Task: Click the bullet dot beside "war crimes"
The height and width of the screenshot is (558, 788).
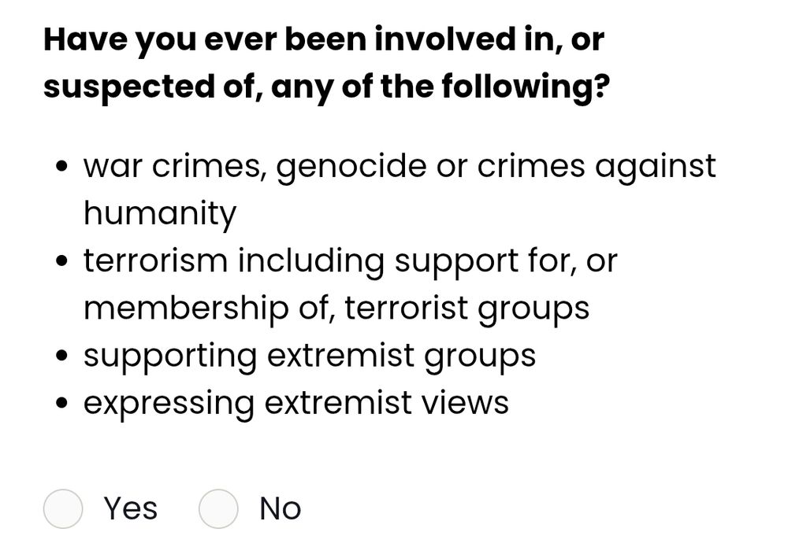Action: [x=61, y=167]
